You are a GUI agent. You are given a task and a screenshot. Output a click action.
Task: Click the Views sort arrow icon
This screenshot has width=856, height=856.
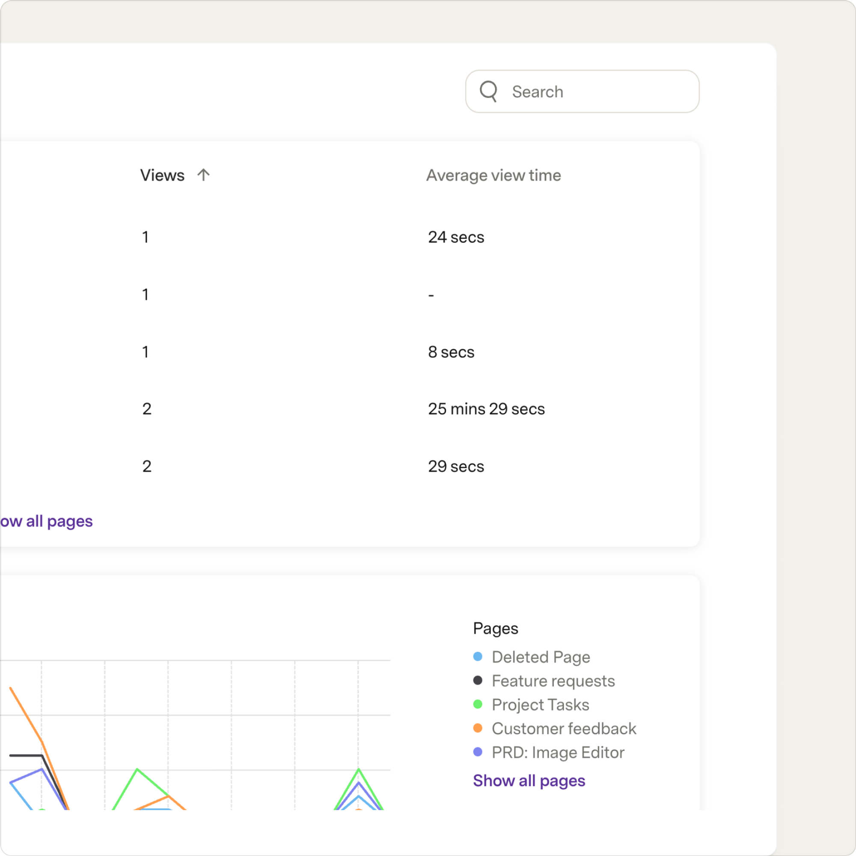203,175
